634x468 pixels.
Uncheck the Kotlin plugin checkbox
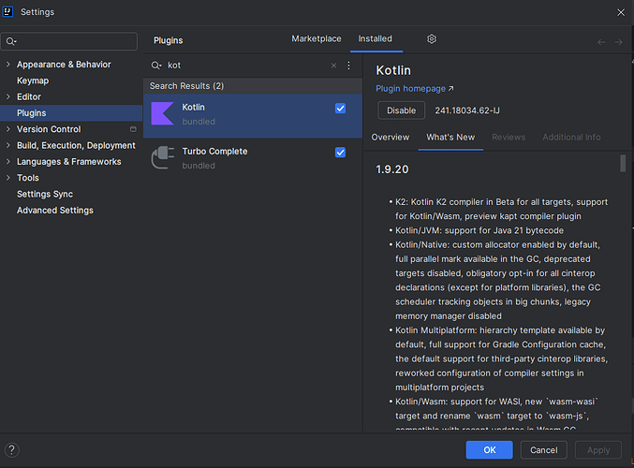coord(340,109)
